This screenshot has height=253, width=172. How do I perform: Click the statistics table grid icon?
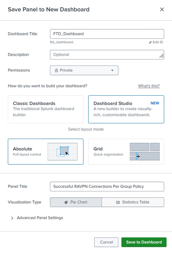click(118, 202)
